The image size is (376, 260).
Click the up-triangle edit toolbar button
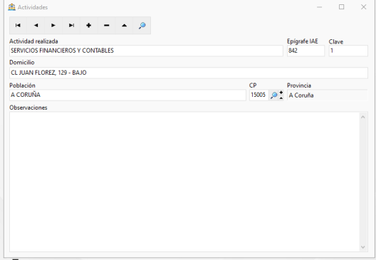pos(124,26)
